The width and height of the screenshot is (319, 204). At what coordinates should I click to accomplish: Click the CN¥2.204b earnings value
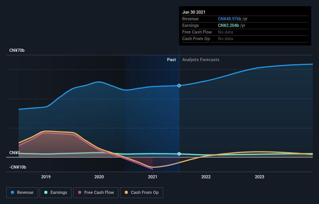point(228,25)
